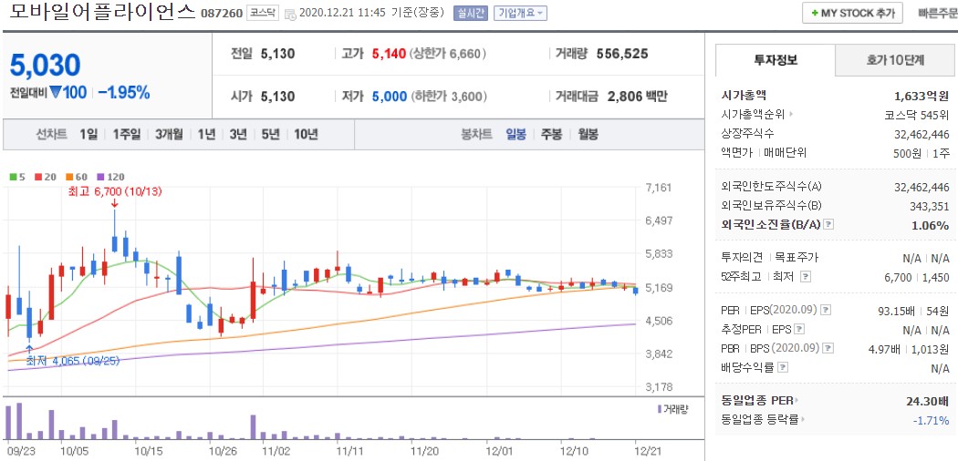Image resolution: width=958 pixels, height=461 pixels.
Task: Select the 3년 line chart period
Action: click(x=238, y=134)
